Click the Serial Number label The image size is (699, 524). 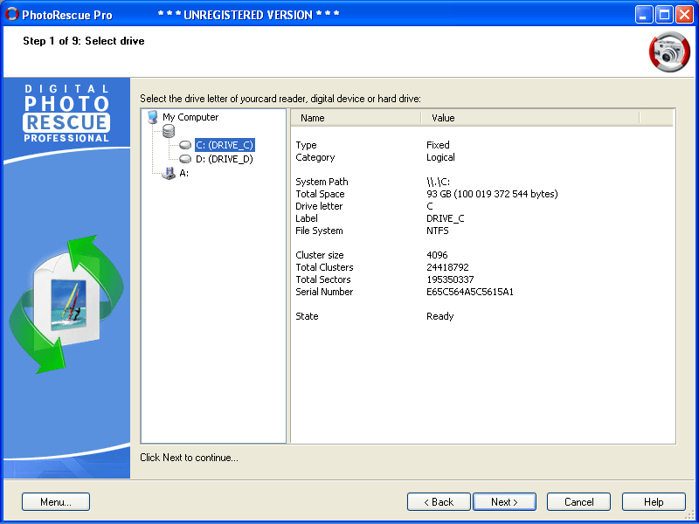coord(324,292)
